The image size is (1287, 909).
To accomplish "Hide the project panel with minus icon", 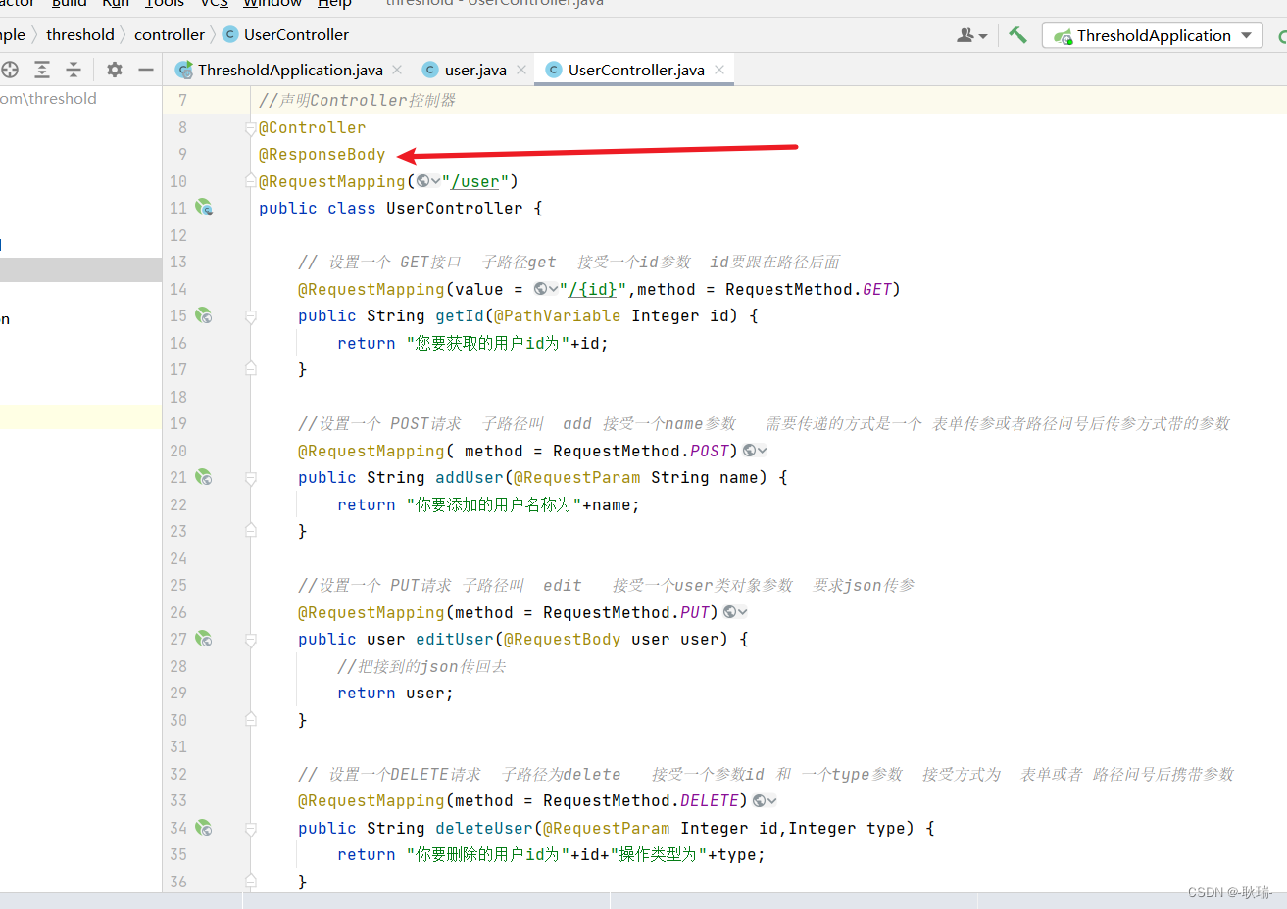I will [x=146, y=70].
